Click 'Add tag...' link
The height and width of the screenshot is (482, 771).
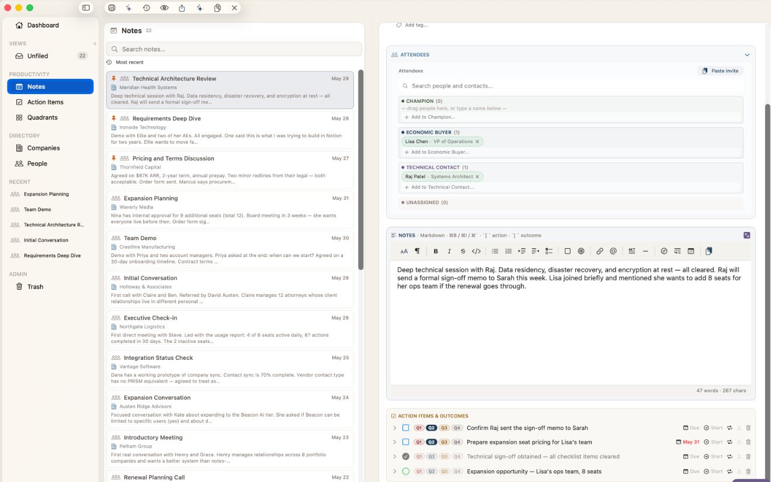pyautogui.click(x=412, y=25)
